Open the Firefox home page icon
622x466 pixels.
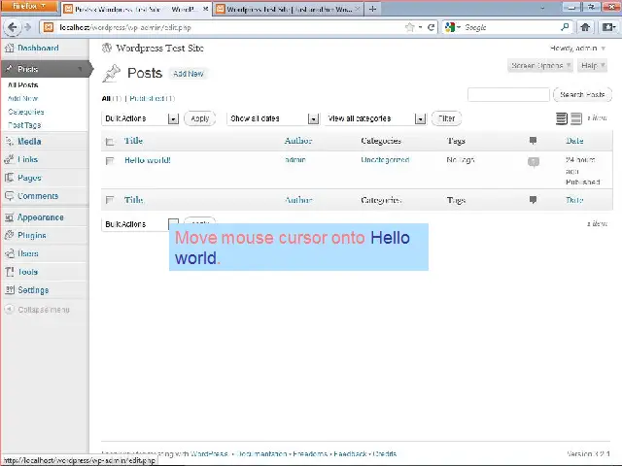[x=585, y=27]
